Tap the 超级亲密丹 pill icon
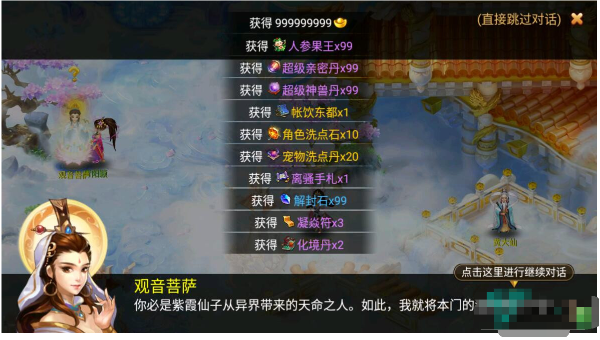This screenshot has height=340, width=600. pos(274,67)
